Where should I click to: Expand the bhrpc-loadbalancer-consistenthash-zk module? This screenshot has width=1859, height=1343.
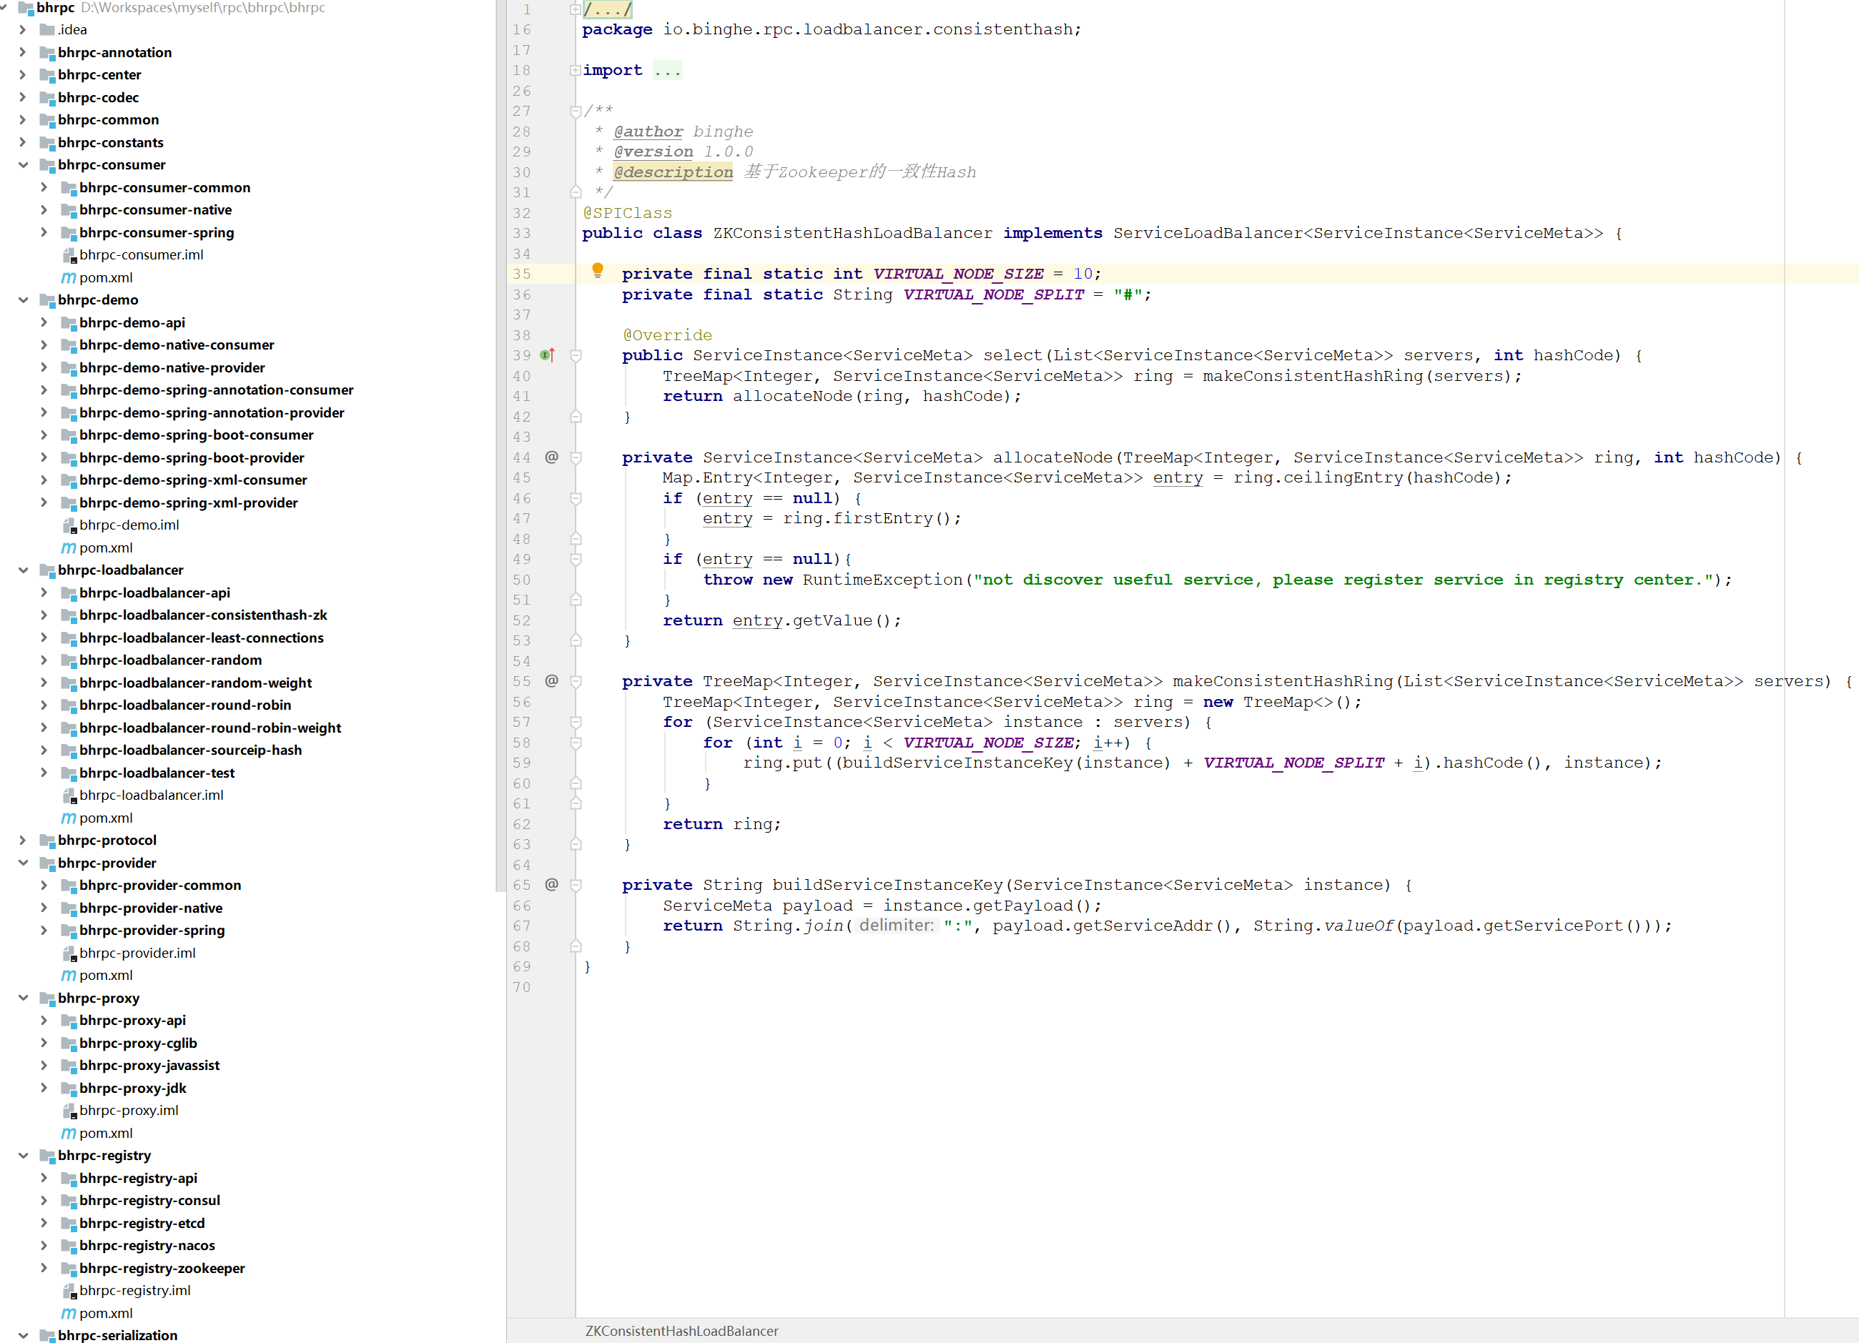click(x=44, y=615)
